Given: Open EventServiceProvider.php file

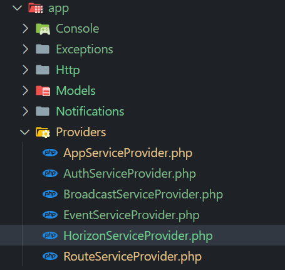Looking at the screenshot, I should coord(132,215).
